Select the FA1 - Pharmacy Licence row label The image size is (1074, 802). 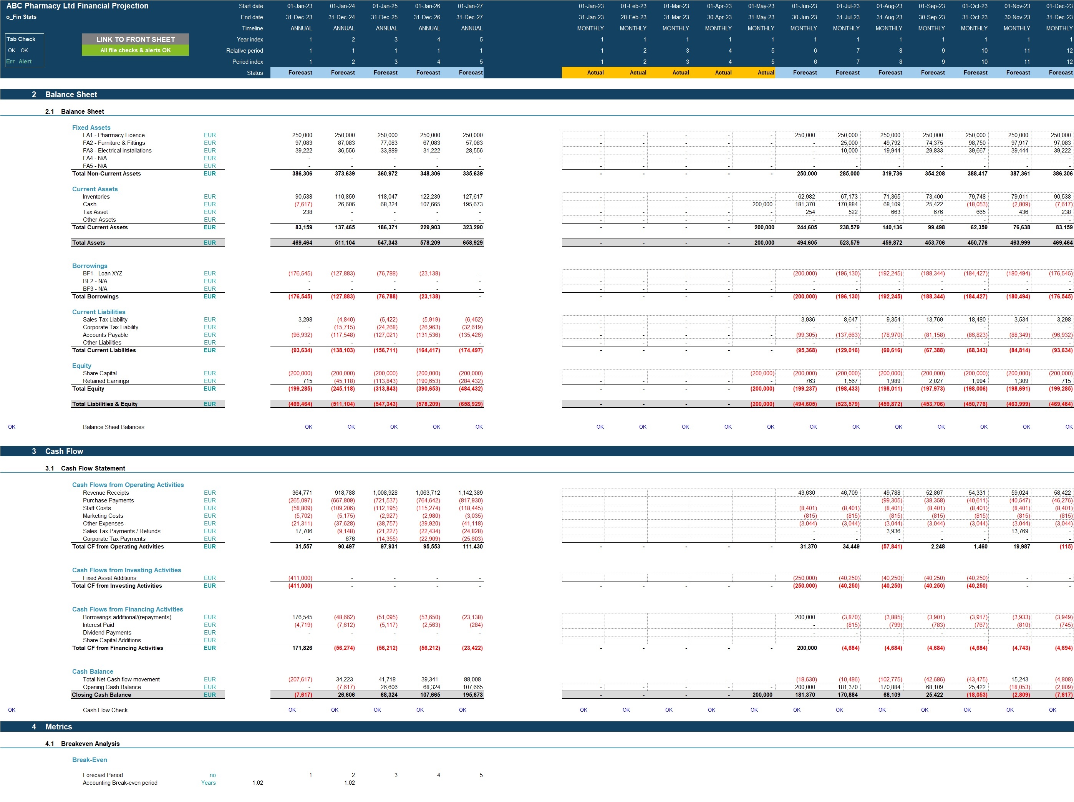114,136
